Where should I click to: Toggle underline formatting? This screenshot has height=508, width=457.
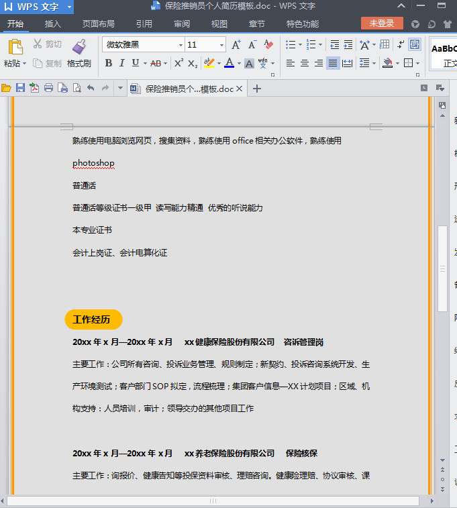pyautogui.click(x=136, y=63)
